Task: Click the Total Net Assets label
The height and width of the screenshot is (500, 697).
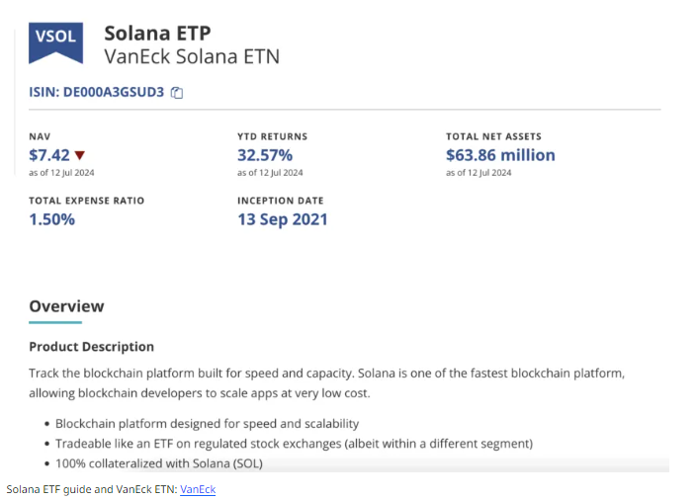Action: 493,136
